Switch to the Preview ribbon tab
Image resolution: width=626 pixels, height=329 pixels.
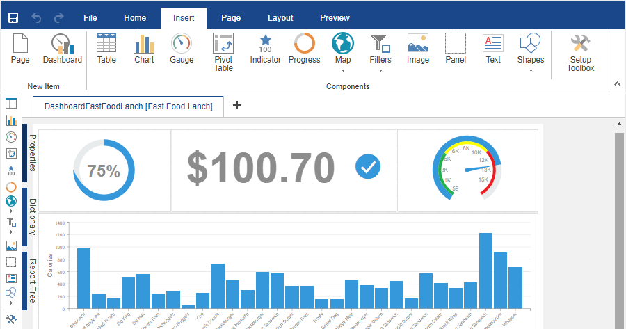click(335, 18)
